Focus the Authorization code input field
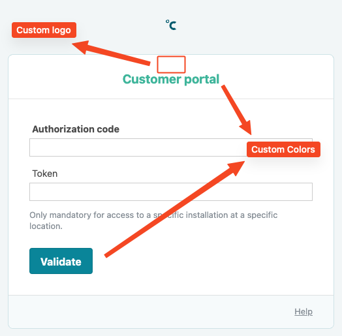 [x=138, y=147]
